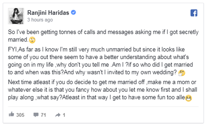The image size is (212, 127).
Task: Click the paragraph starting with 'FYI,As far'
Action: click(100, 61)
